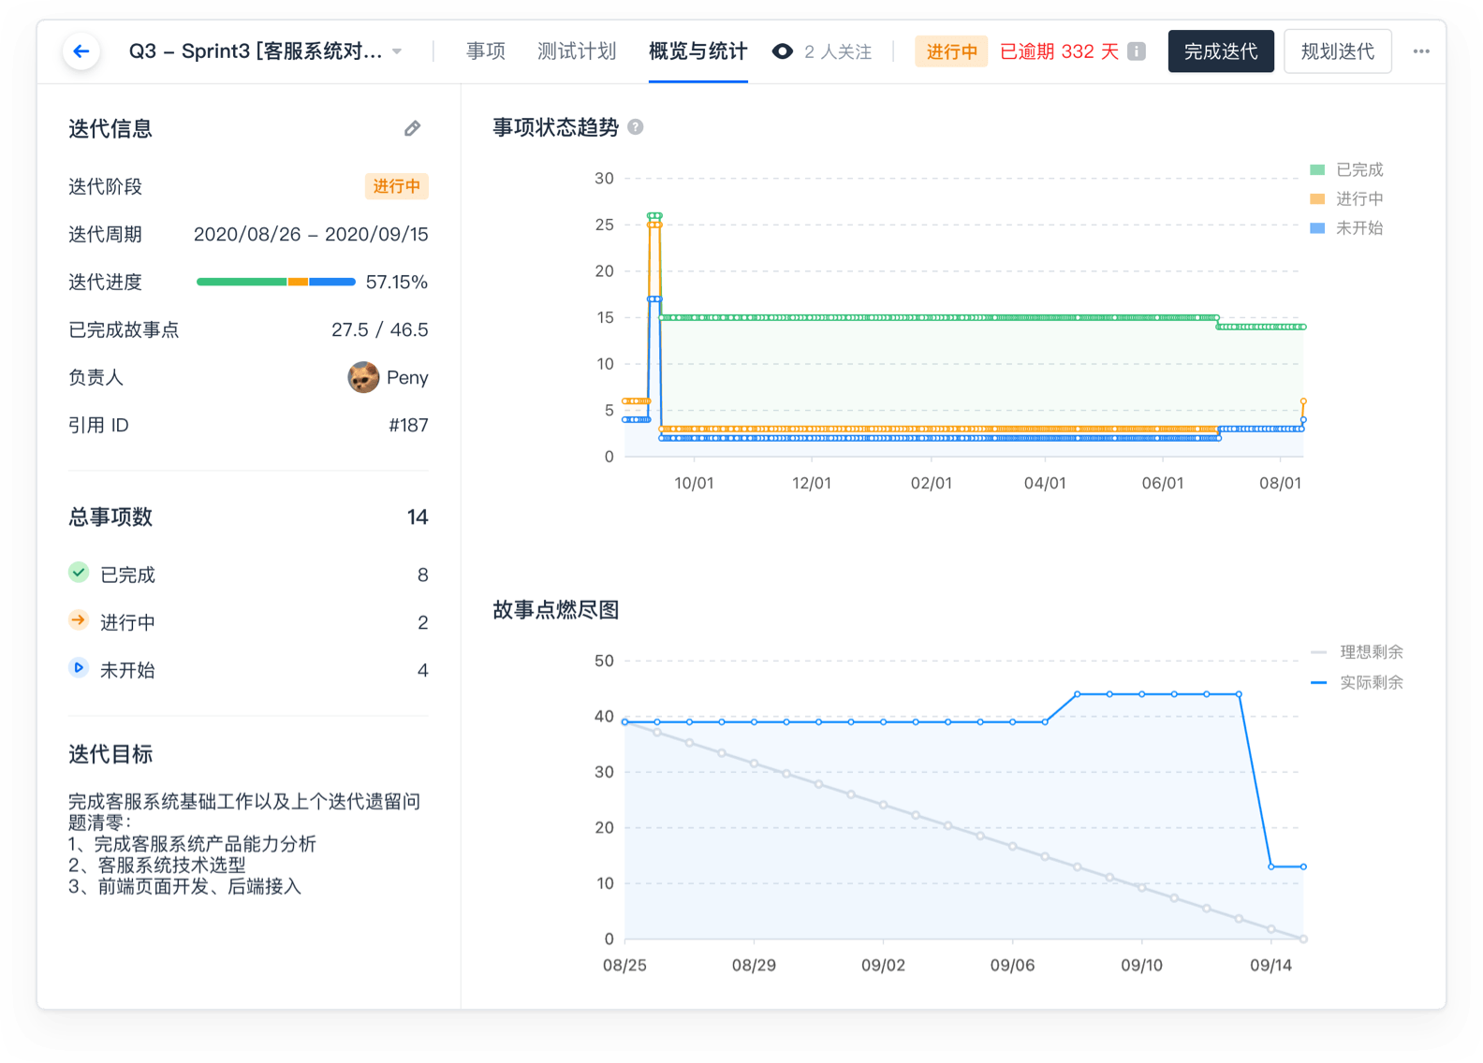Switch to the 事项 tab
Image resolution: width=1483 pixels, height=1063 pixels.
pyautogui.click(x=486, y=51)
